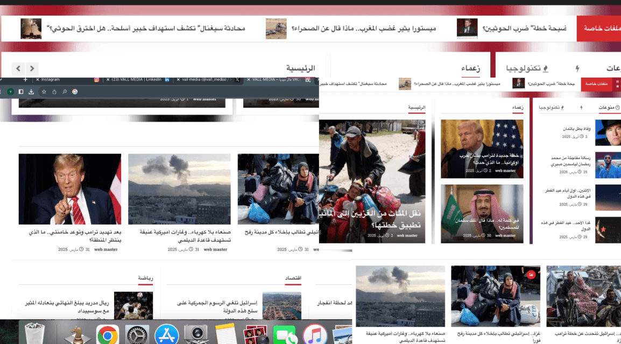Viewport: 621px width, 344px height.
Task: Click the globe extension icon in Chrome toolbar
Action: click(x=74, y=92)
